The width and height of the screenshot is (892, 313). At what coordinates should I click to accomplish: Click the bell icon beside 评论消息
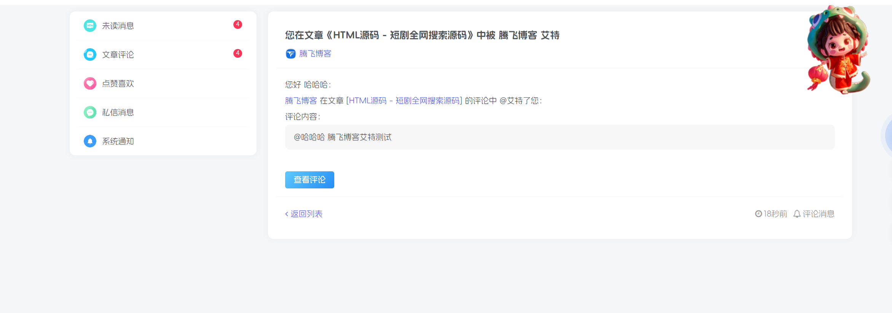point(797,214)
